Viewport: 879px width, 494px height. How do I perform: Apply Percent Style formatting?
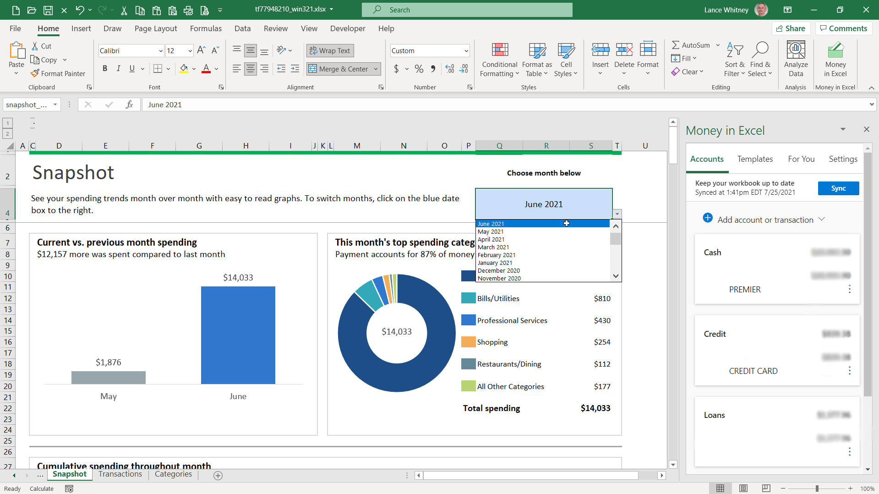point(419,69)
